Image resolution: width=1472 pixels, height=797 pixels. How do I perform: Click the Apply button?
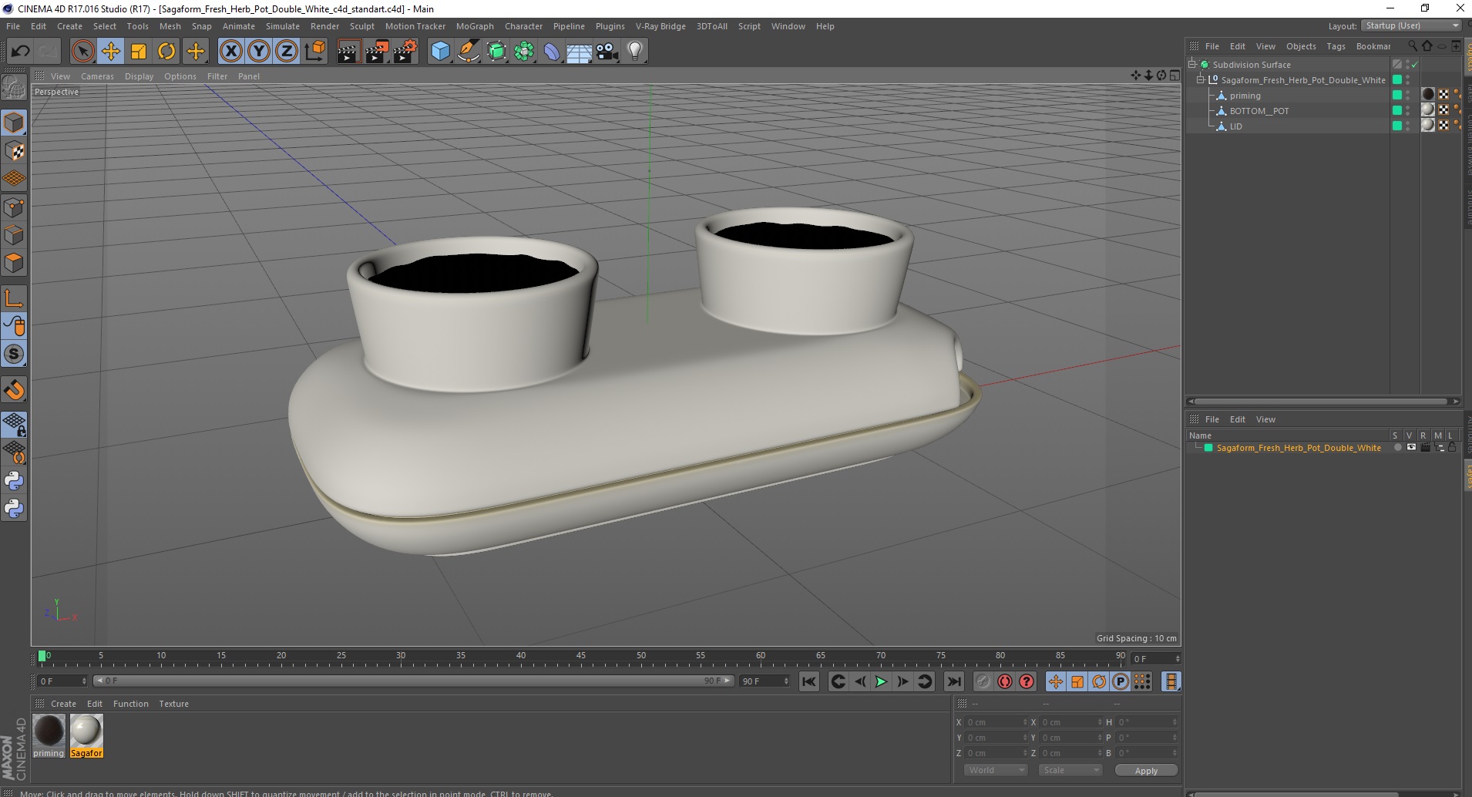pos(1146,771)
